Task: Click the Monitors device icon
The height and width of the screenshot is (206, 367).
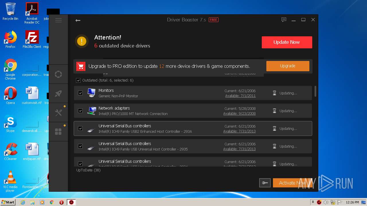Action: (91, 93)
